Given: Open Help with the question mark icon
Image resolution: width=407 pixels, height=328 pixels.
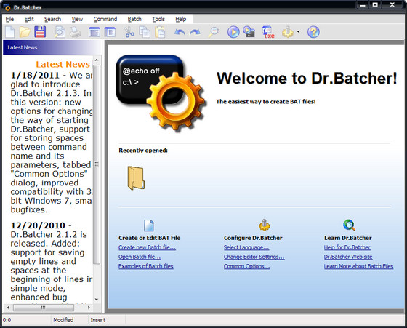Looking at the screenshot, I should 313,32.
